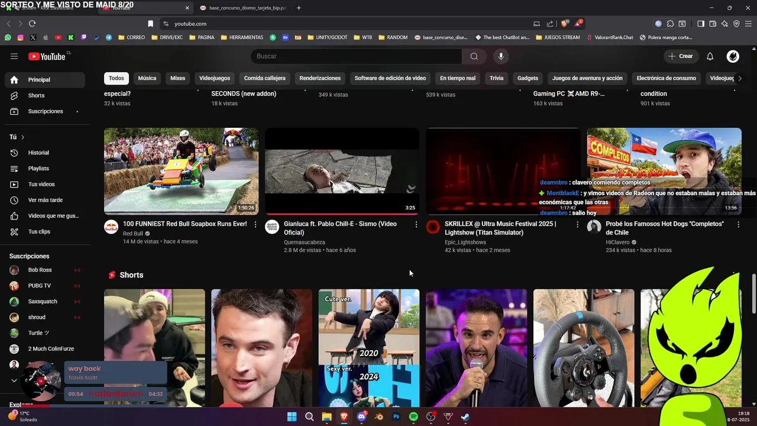Click the Crear button

681,56
